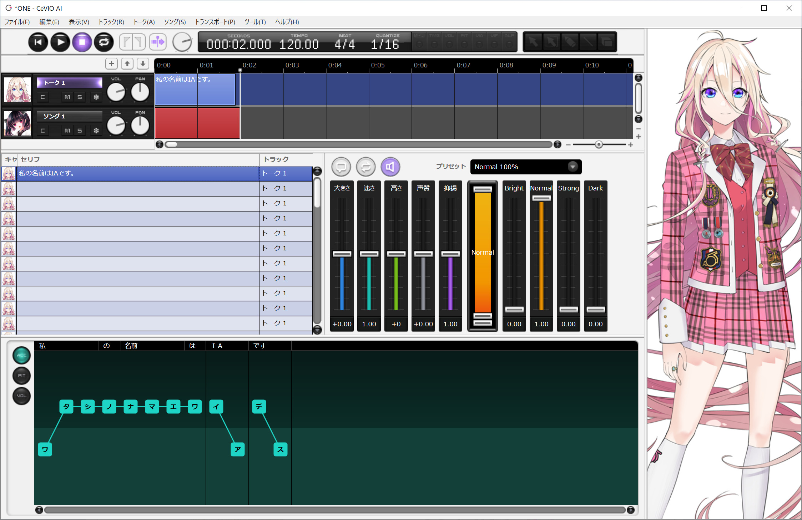This screenshot has width=802, height=520.
Task: Toggle the C button on トーク 1 track
Action: coord(42,97)
